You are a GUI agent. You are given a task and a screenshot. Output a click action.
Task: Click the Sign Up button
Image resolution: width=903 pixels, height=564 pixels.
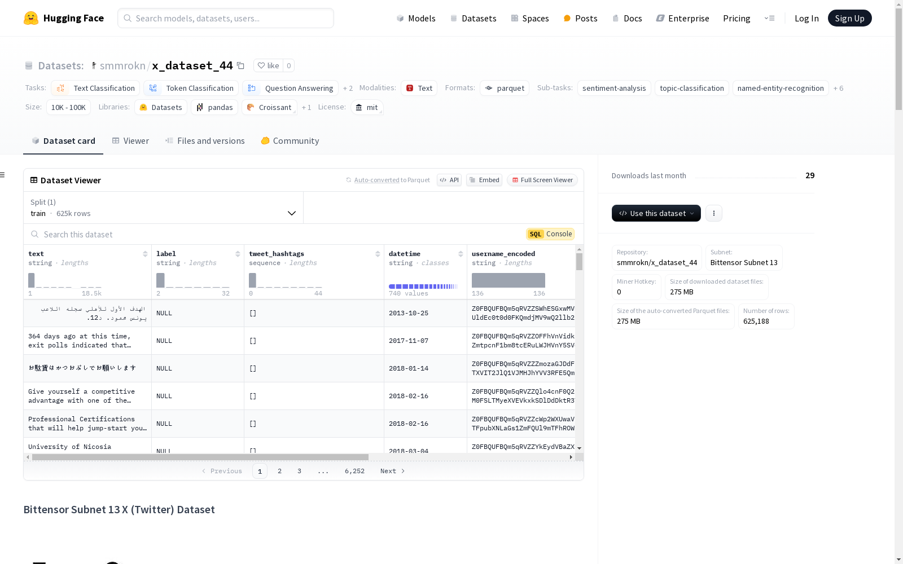tap(849, 18)
